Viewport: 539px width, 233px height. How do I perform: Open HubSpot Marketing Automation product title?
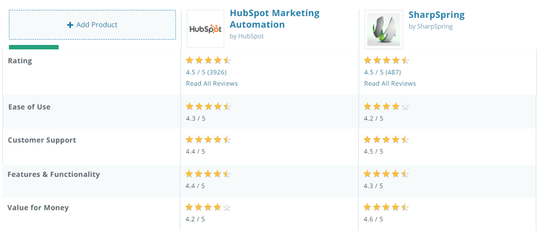[x=274, y=19]
